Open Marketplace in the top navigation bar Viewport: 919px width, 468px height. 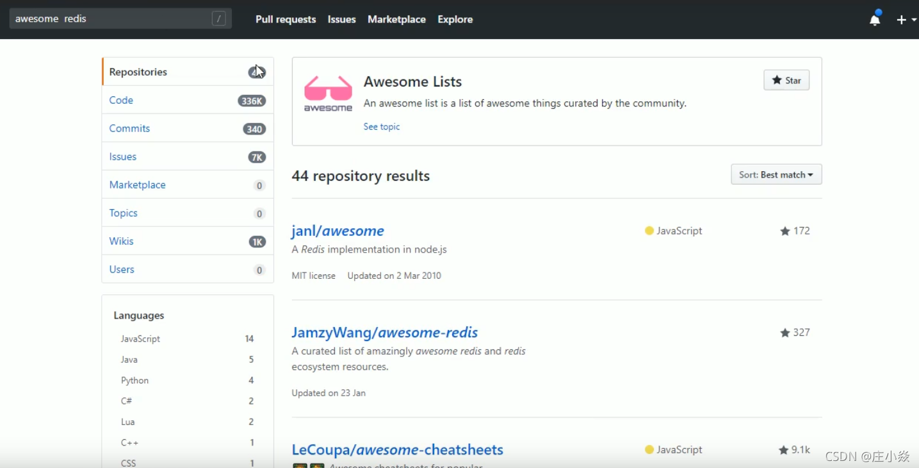(396, 19)
